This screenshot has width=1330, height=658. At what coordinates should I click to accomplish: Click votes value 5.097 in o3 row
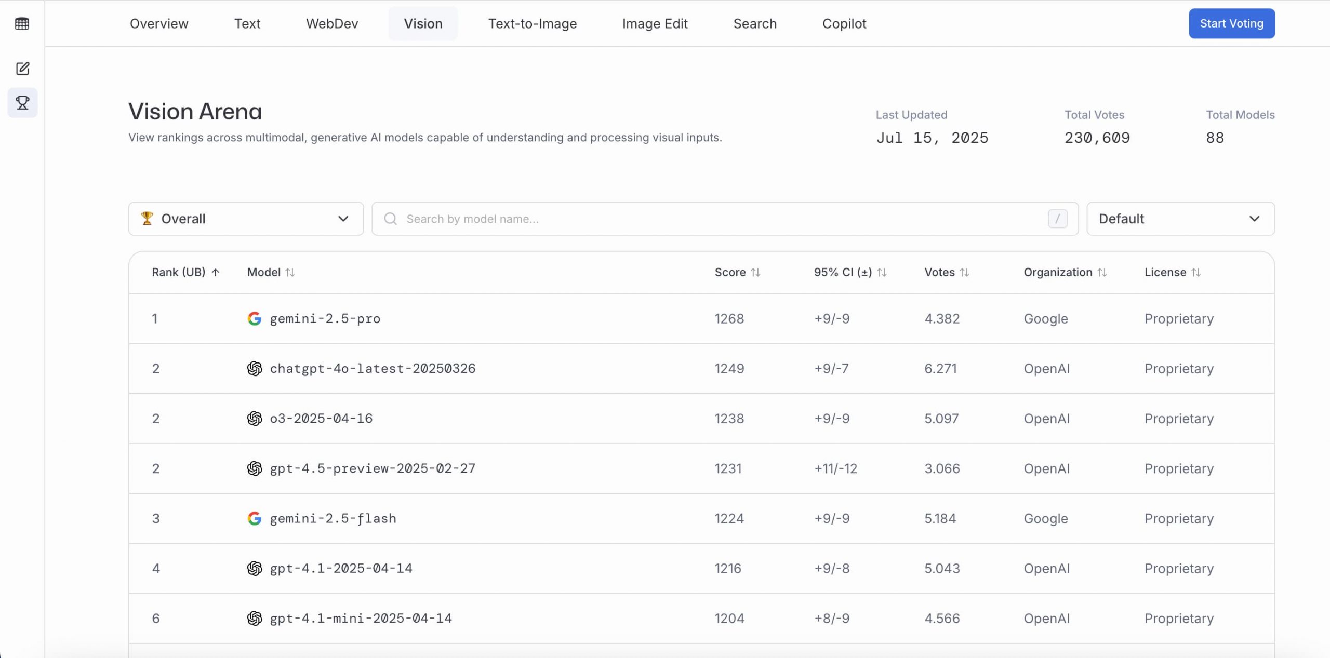(x=941, y=418)
